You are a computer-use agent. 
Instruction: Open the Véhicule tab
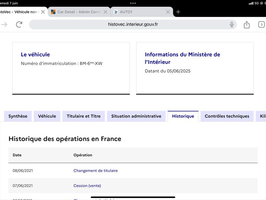click(47, 116)
